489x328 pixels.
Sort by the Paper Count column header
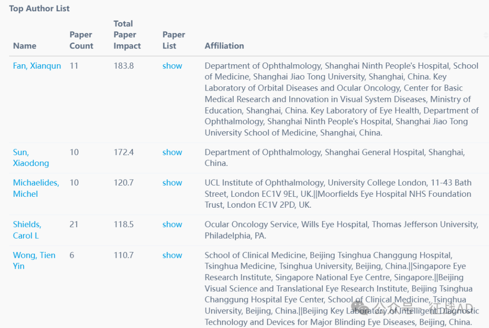coord(81,40)
